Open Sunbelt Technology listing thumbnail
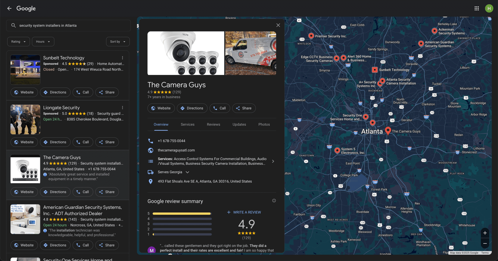 tap(25, 70)
